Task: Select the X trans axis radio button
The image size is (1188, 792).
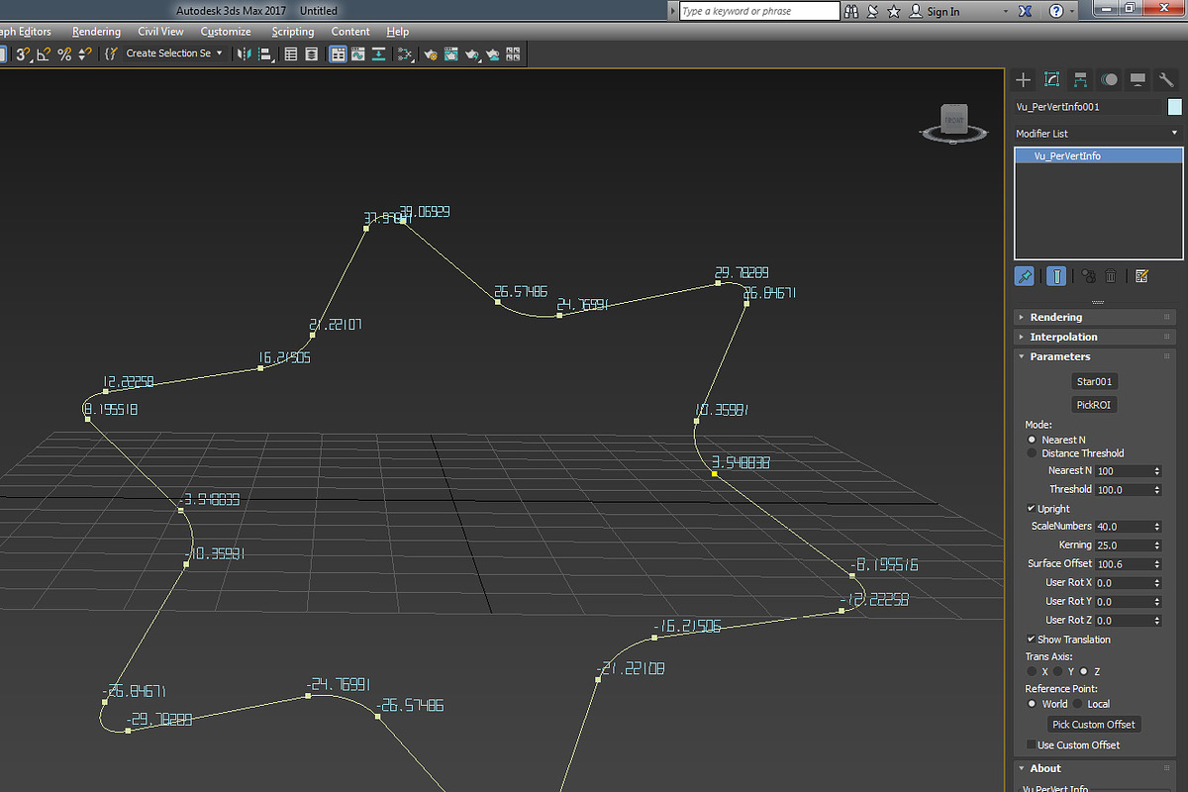Action: click(x=1032, y=671)
